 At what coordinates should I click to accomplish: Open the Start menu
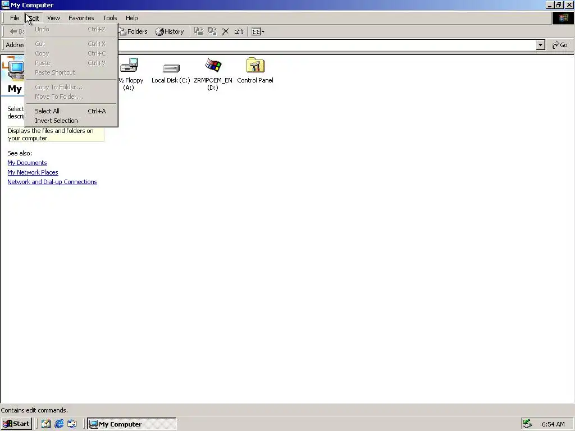pos(16,424)
